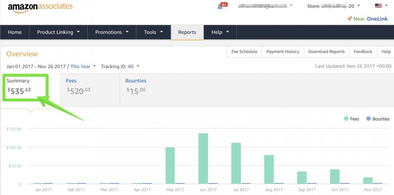Go to the Home tab
Screen dimensions: 394x195
15,32
